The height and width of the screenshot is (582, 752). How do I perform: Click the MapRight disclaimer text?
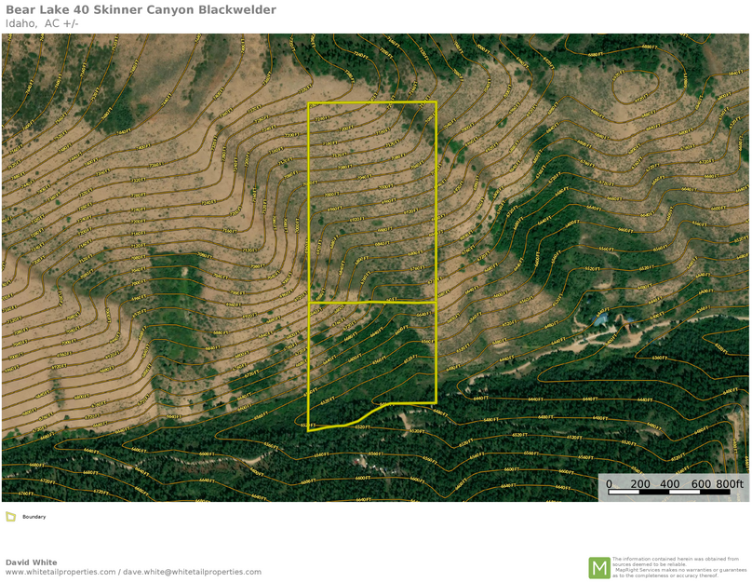[x=678, y=567]
